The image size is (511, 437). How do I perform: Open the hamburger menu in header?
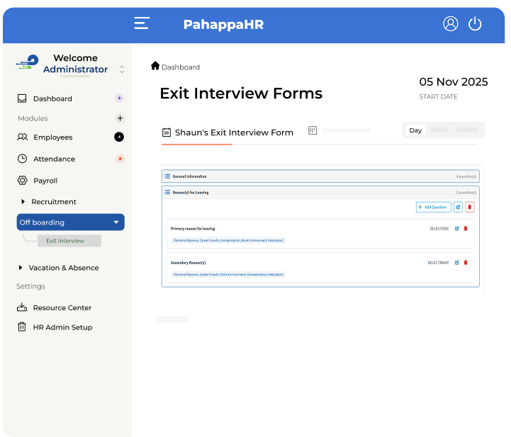tap(142, 23)
